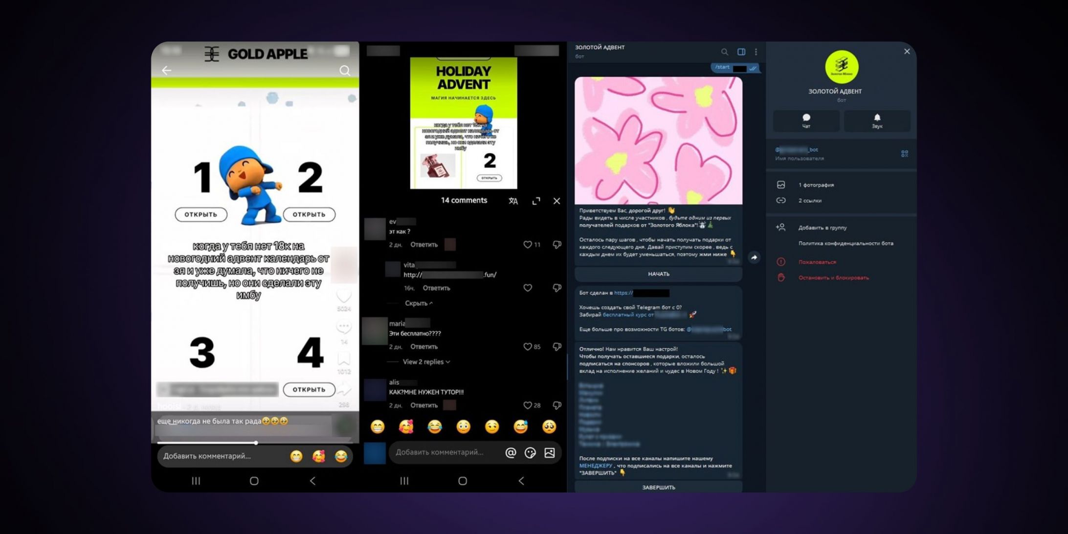Show the bot QR code icon
Screen dimensions: 1068x534
904,154
